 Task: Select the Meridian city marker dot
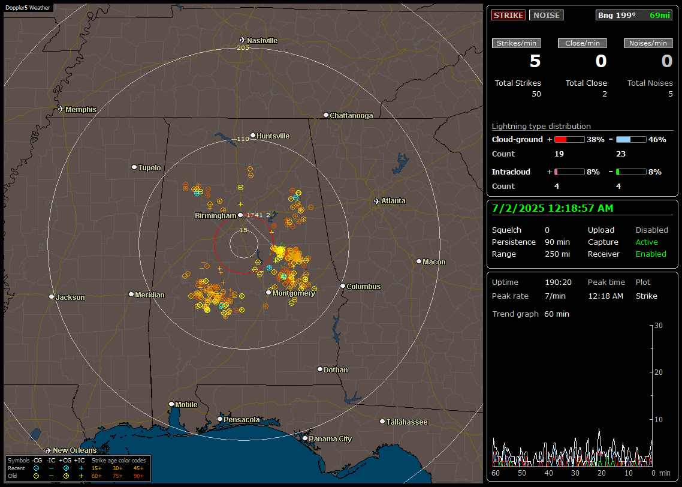tap(131, 294)
